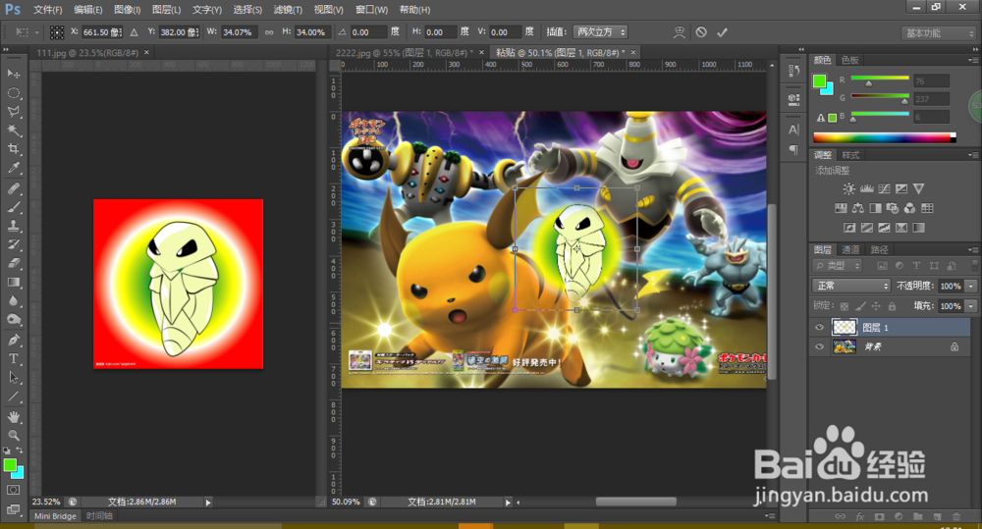Click the reference point location grid
This screenshot has width=982, height=529.
(x=57, y=32)
